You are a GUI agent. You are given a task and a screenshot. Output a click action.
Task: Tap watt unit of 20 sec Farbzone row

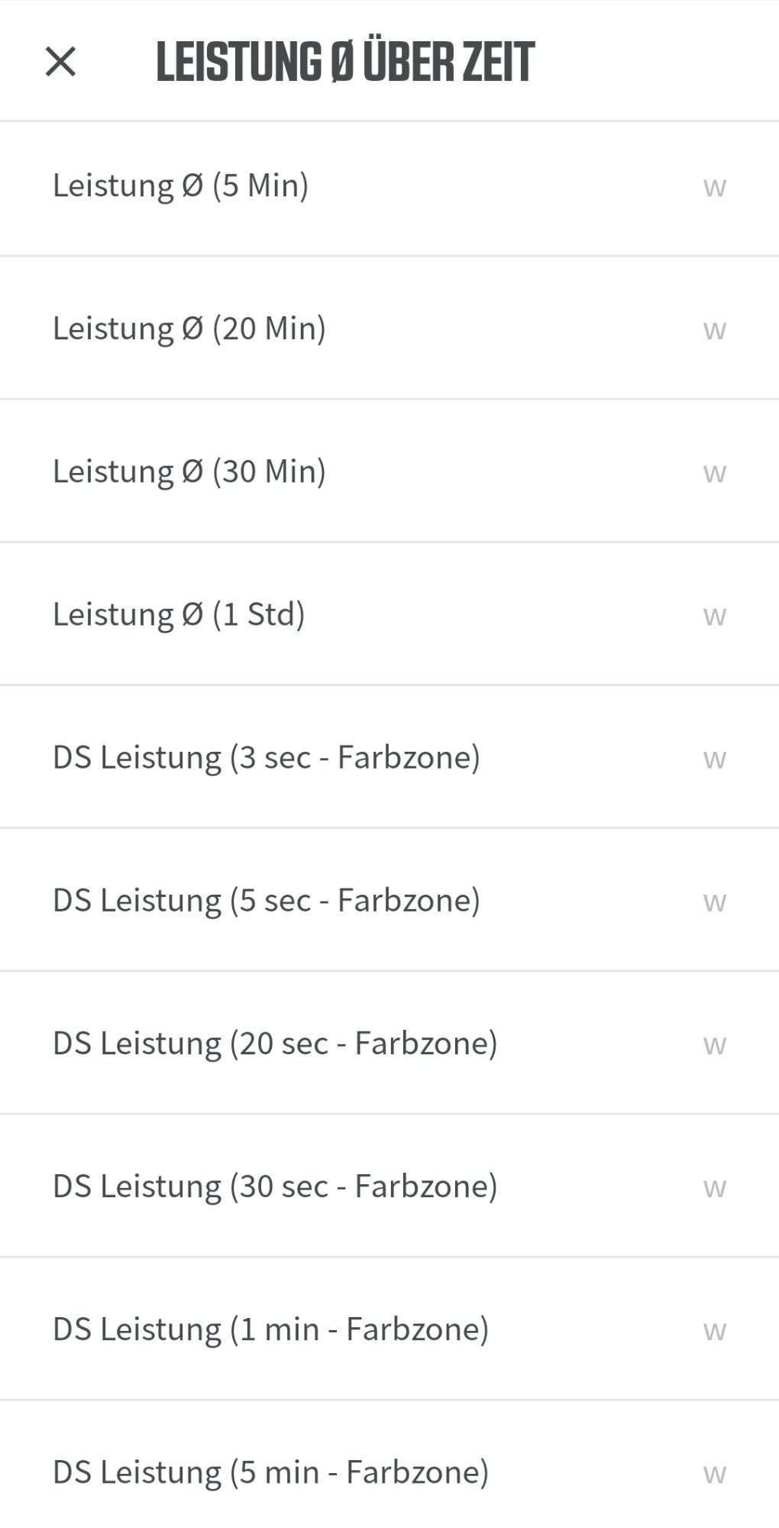pyautogui.click(x=714, y=1044)
